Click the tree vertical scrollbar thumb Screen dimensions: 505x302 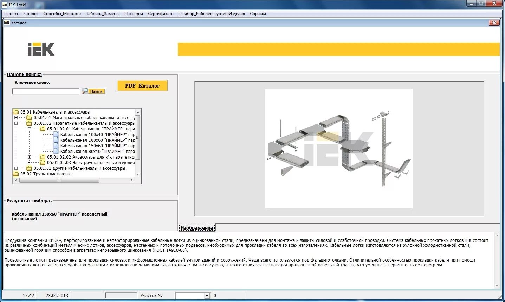point(138,137)
